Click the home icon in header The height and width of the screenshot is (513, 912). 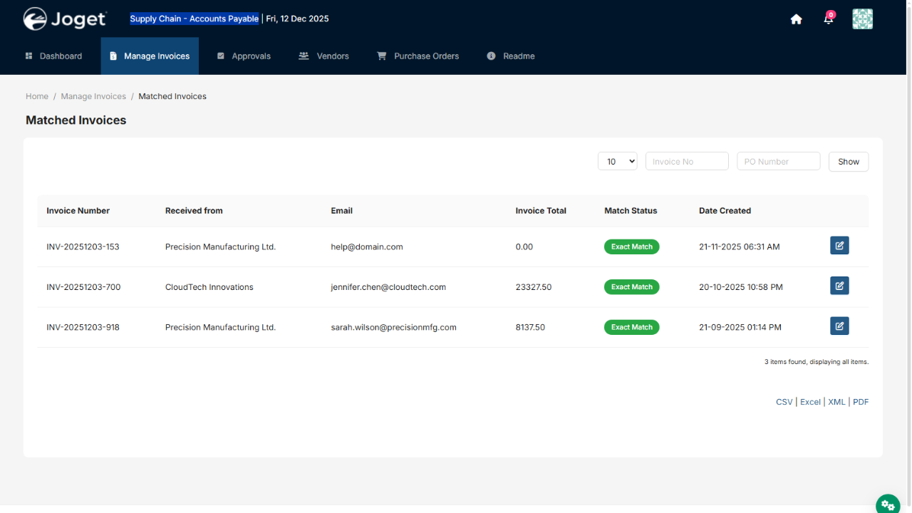797,19
